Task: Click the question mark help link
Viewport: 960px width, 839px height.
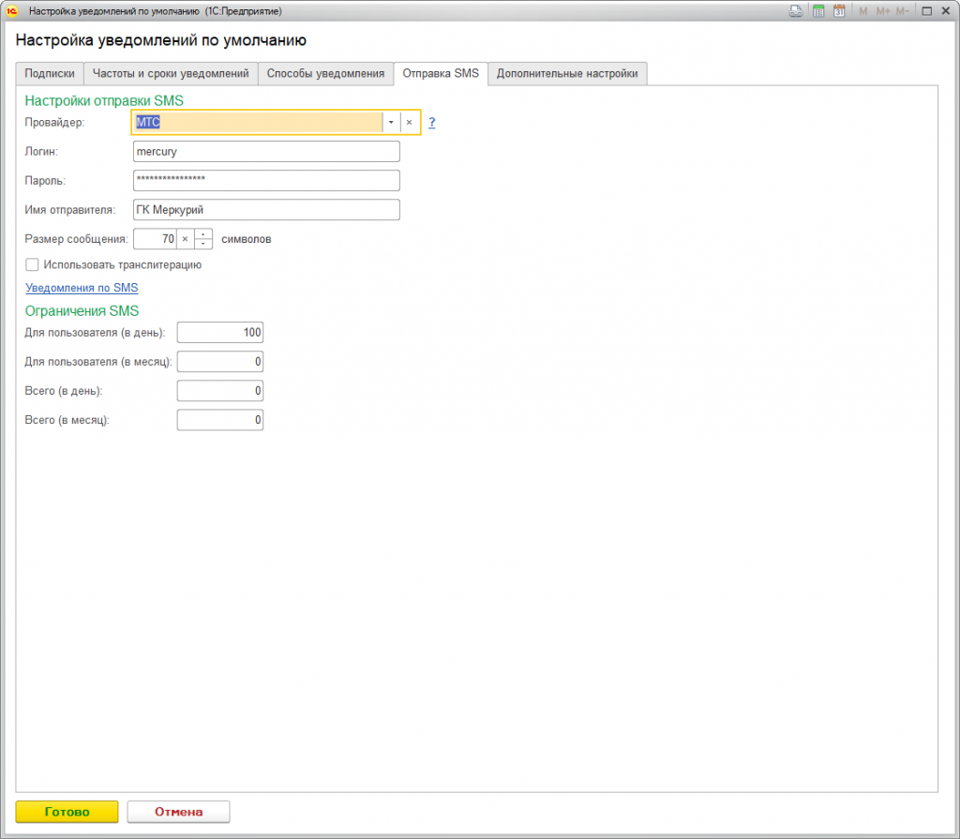Action: point(431,123)
